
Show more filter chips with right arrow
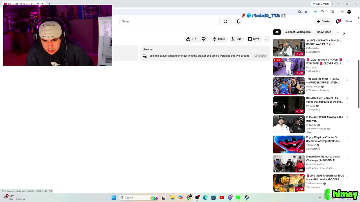point(344,33)
